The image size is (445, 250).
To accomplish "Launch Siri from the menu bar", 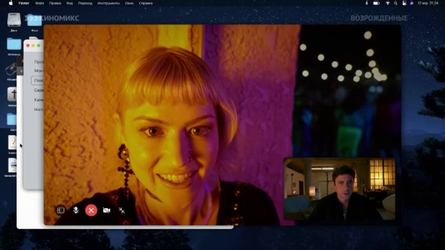I will pos(412,3).
